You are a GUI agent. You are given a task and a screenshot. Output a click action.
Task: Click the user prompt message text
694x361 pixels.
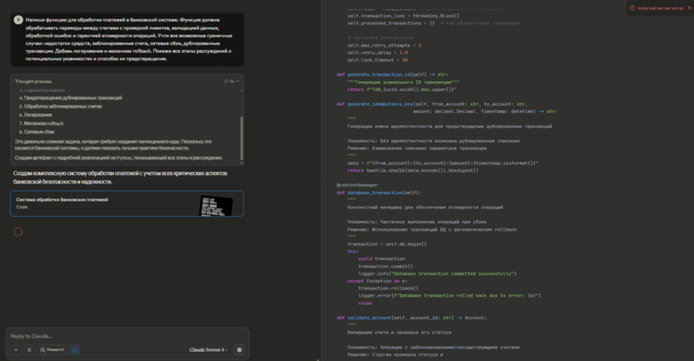click(x=128, y=39)
